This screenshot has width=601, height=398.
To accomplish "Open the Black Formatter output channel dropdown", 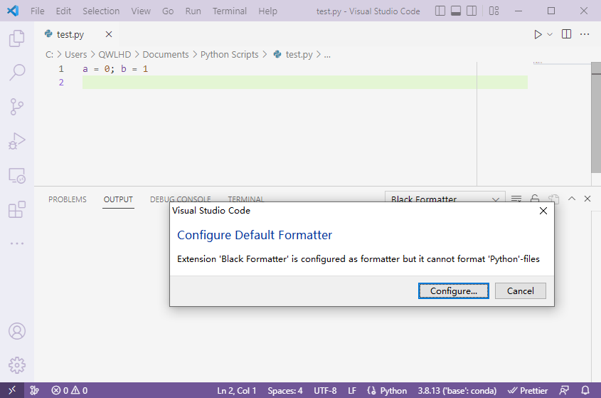I will pos(445,198).
